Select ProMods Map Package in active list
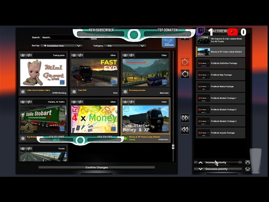The image size is (269, 202). [220, 75]
